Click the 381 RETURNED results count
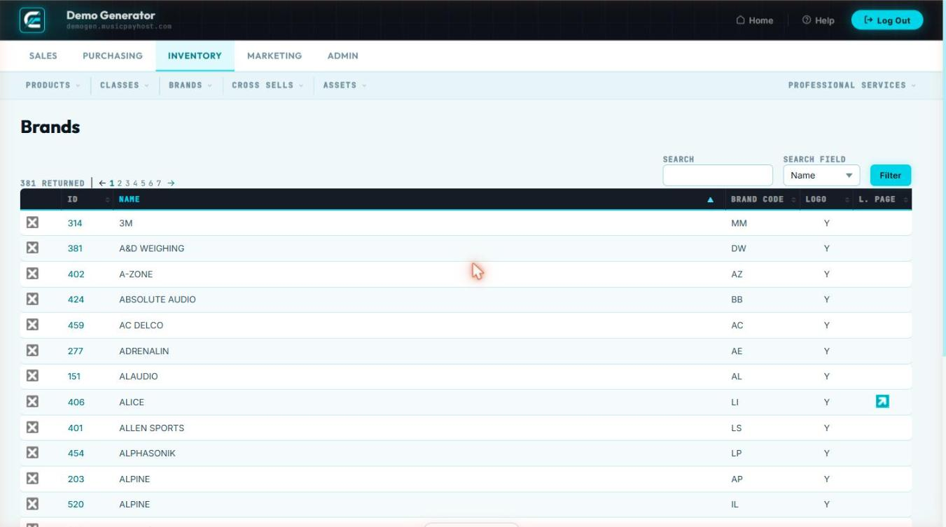Screen dimensions: 946x527 click(53, 183)
